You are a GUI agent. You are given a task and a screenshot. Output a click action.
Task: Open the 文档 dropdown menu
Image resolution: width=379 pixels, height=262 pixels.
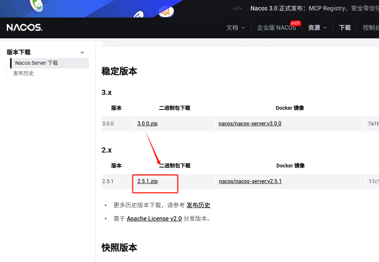click(236, 28)
